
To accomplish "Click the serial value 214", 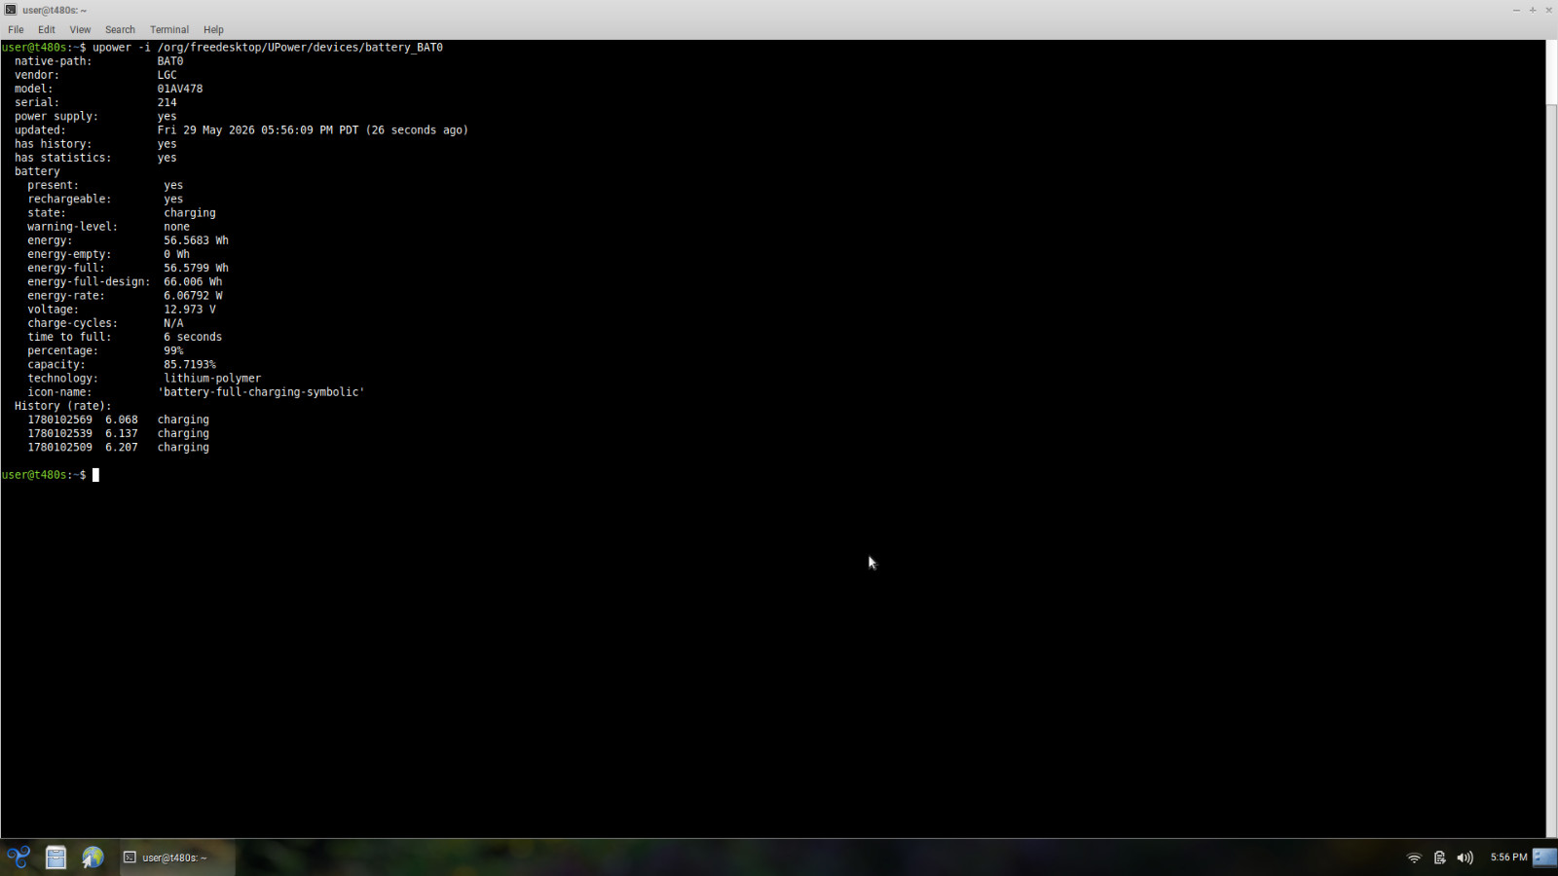I will click(167, 102).
